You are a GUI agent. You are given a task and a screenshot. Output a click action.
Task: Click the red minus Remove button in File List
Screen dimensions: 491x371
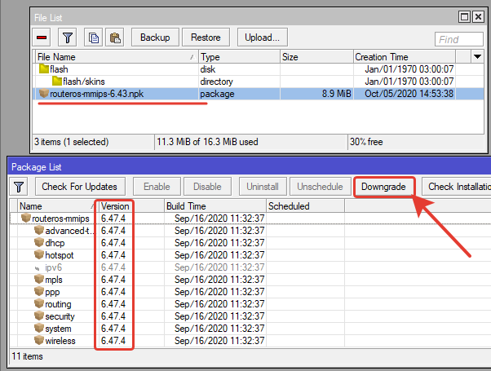point(42,38)
